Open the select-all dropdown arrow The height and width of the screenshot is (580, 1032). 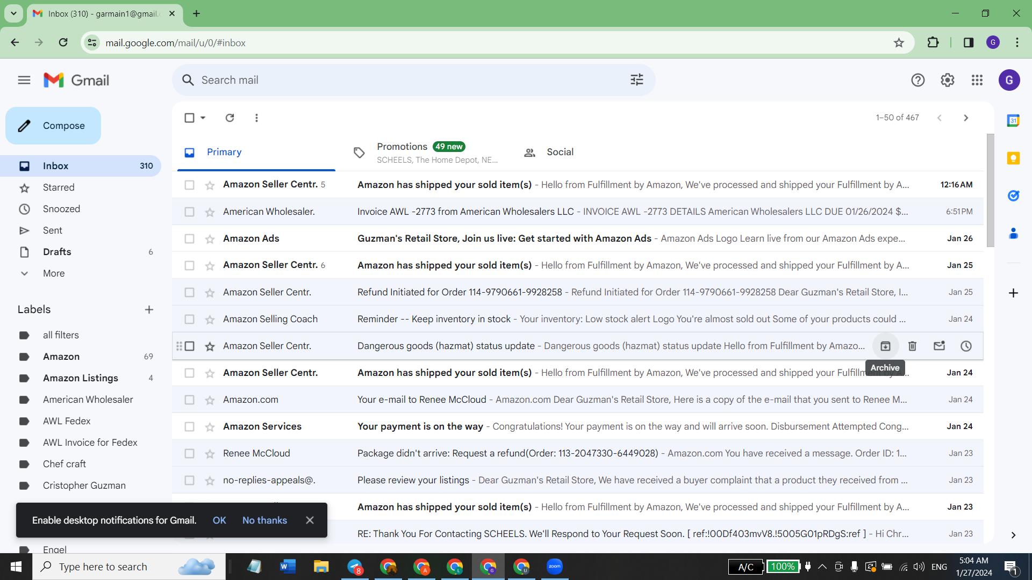click(203, 118)
